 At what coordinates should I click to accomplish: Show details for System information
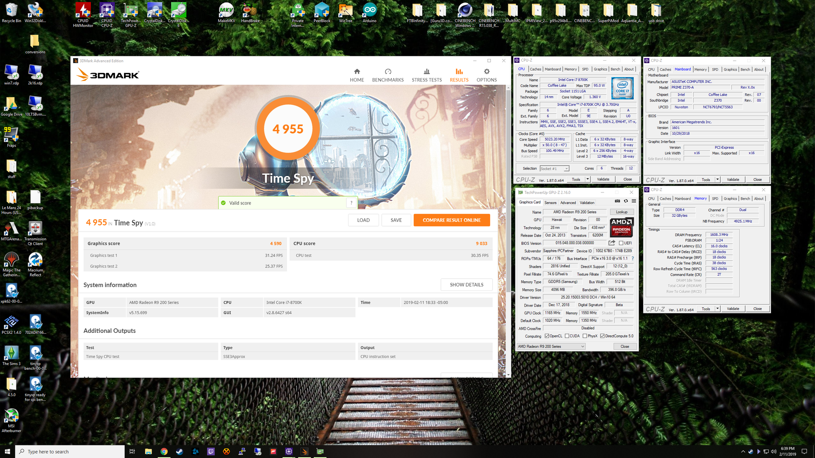(x=467, y=285)
